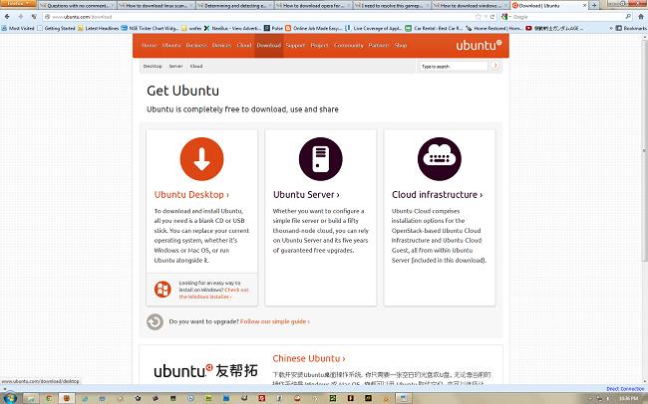Click the magnifier icon in Google search box

pos(628,17)
